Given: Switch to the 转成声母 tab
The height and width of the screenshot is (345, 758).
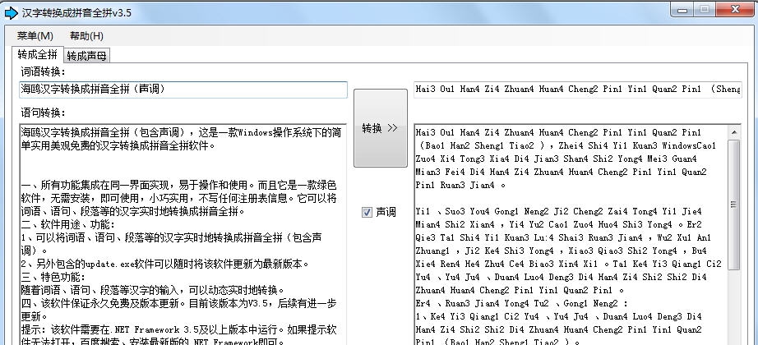Looking at the screenshot, I should click(x=86, y=56).
